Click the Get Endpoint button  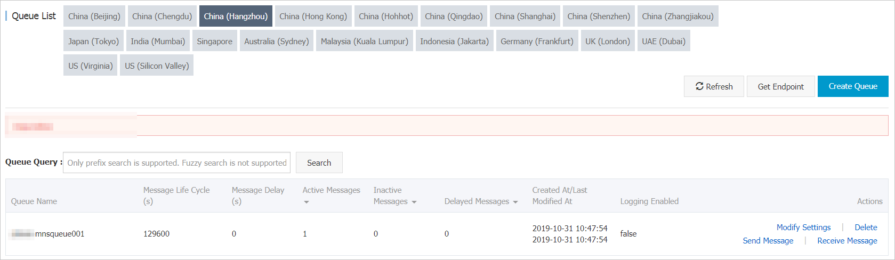[781, 86]
